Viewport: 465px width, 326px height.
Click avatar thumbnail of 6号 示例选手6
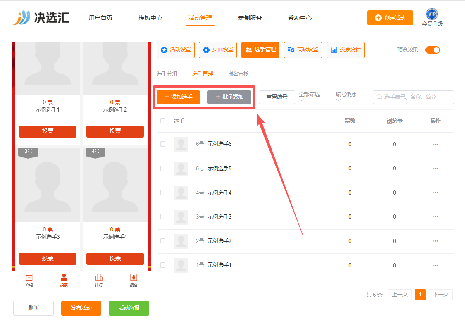181,144
